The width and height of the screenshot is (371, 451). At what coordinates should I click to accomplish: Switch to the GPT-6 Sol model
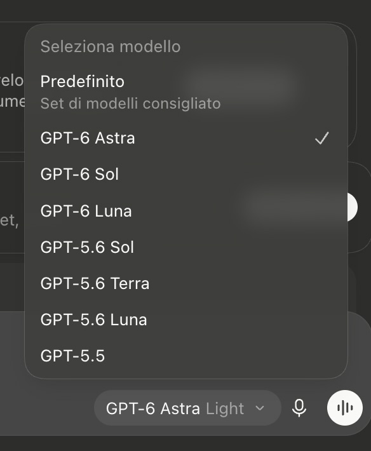tap(186, 174)
